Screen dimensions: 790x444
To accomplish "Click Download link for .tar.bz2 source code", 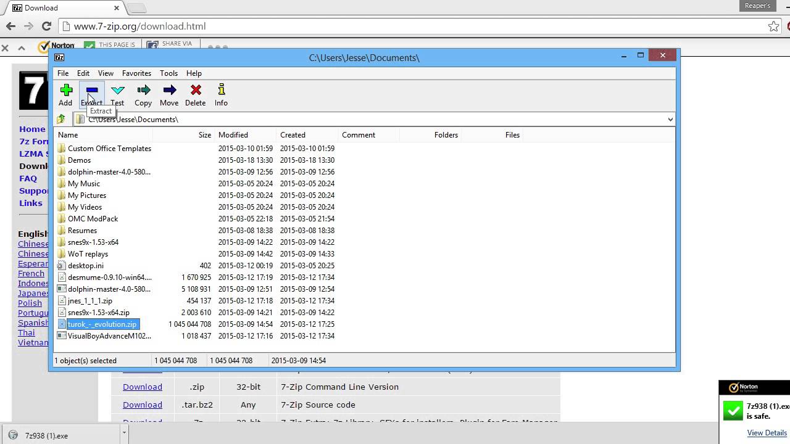I will [x=143, y=405].
